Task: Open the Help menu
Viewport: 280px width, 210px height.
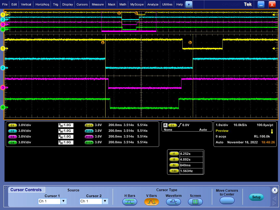Action: (x=179, y=4)
